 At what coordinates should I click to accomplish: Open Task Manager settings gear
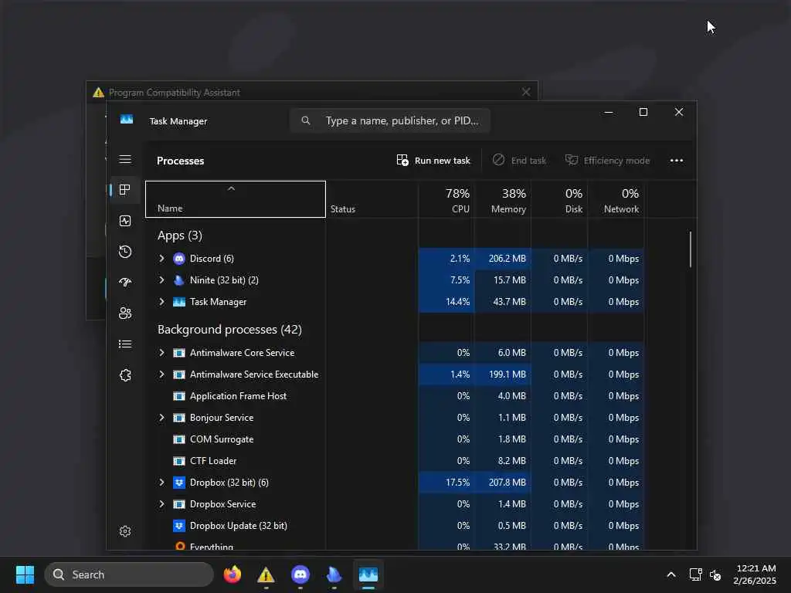125,531
